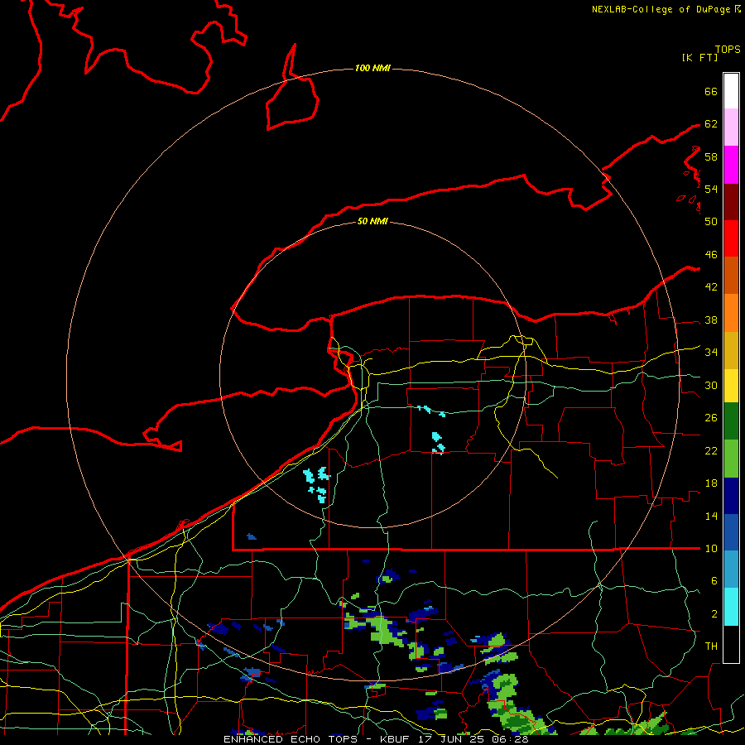Click the legend value 46
The image size is (745, 745).
point(711,255)
